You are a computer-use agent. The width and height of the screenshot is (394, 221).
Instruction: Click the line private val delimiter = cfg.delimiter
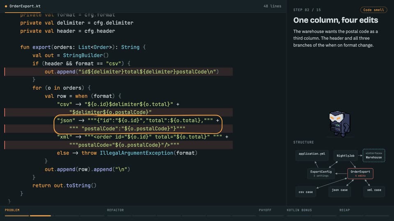pyautogui.click(x=77, y=23)
